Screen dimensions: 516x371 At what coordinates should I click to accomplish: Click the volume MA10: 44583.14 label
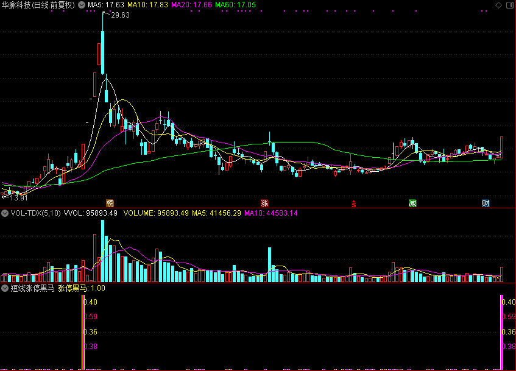(271, 213)
